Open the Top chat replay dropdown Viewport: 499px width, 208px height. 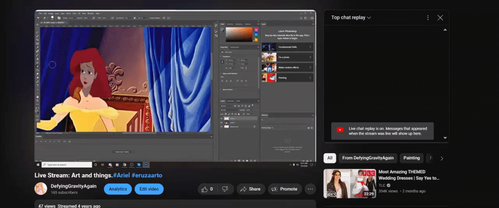click(x=351, y=17)
